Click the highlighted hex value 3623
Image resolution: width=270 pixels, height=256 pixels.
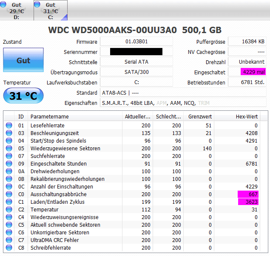click(x=248, y=202)
